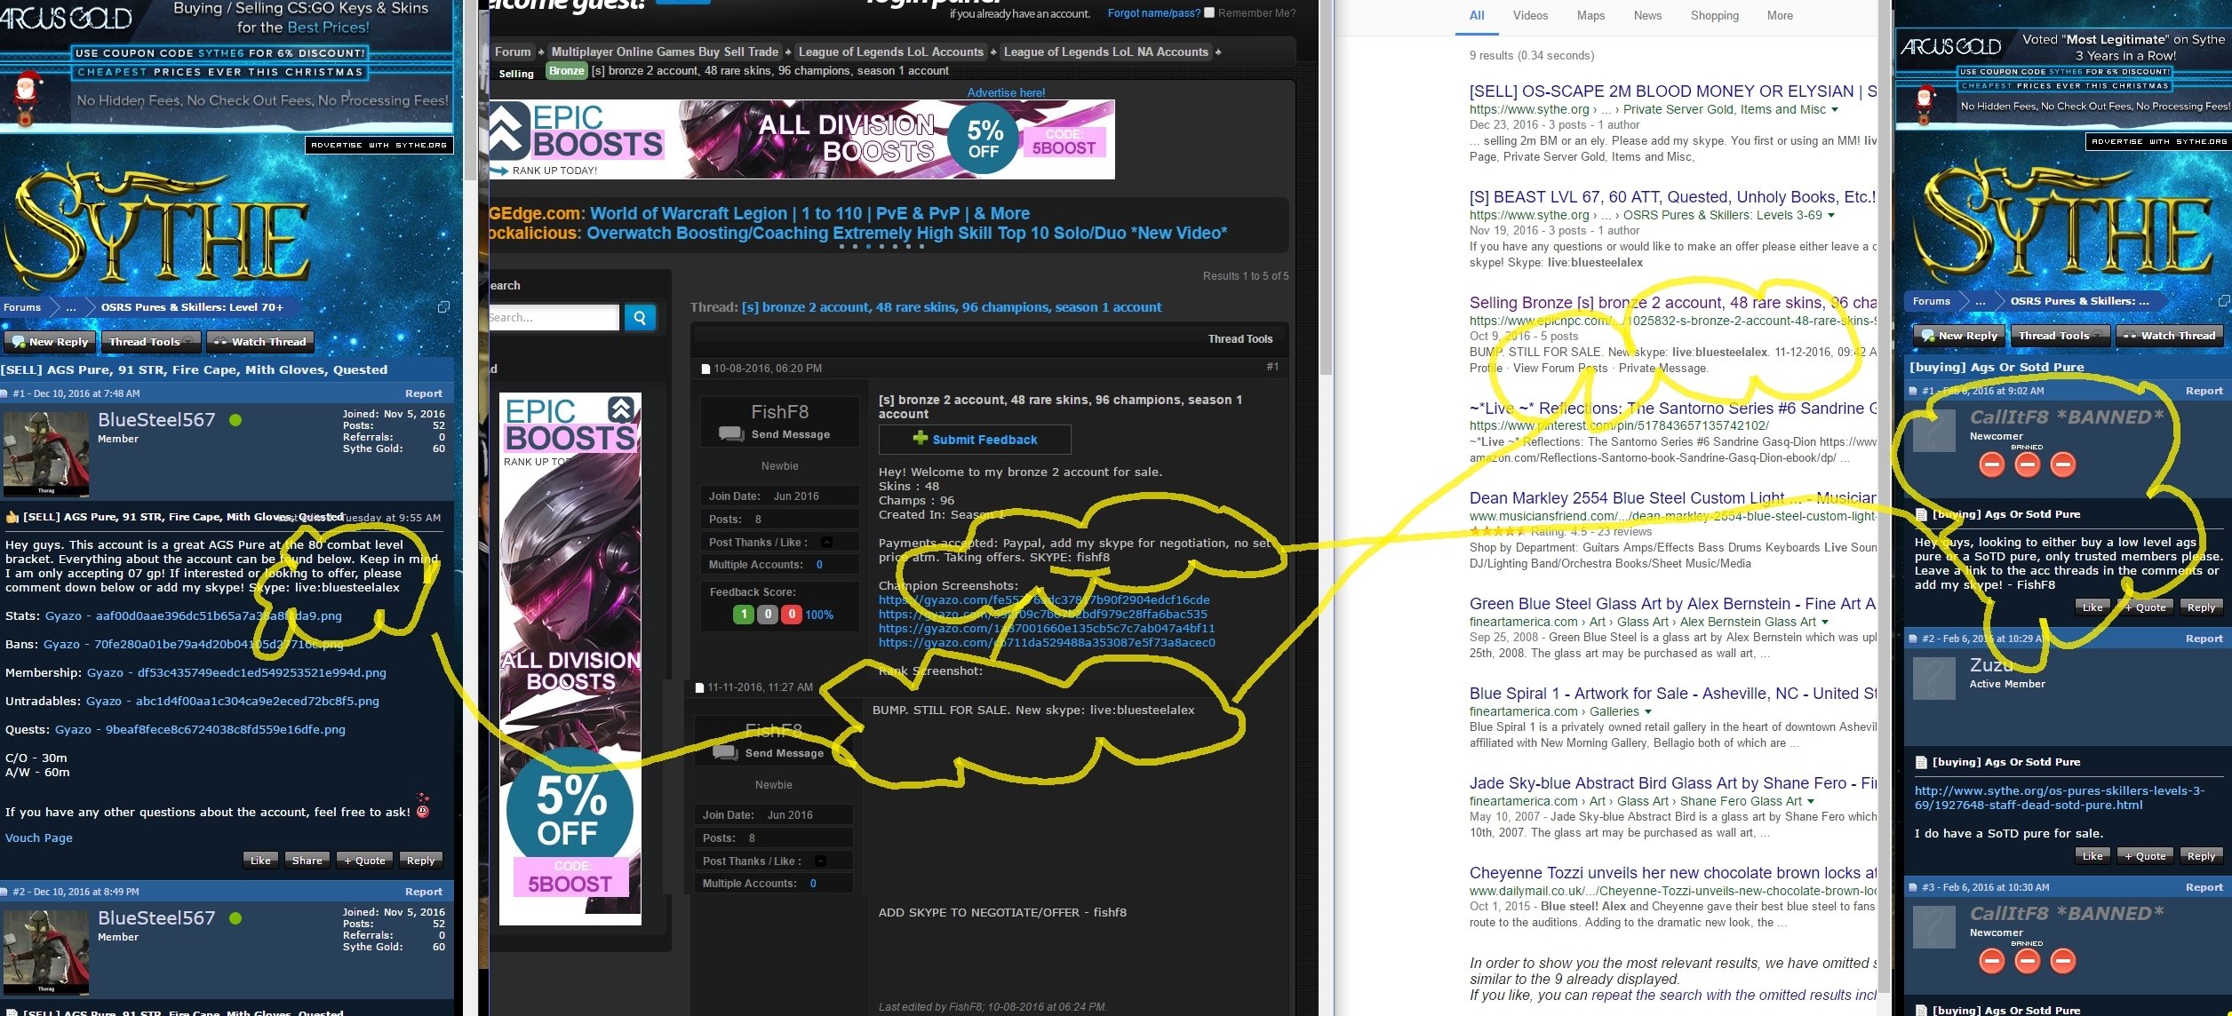Tick the Remember Me checkbox on EpicNPC login
This screenshot has height=1016, width=2232.
[1208, 12]
